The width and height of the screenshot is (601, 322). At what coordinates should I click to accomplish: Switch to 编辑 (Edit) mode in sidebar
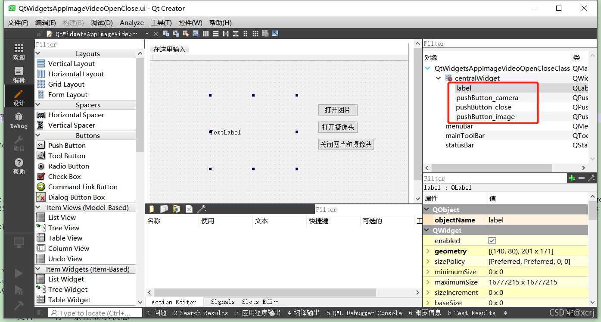(x=19, y=75)
